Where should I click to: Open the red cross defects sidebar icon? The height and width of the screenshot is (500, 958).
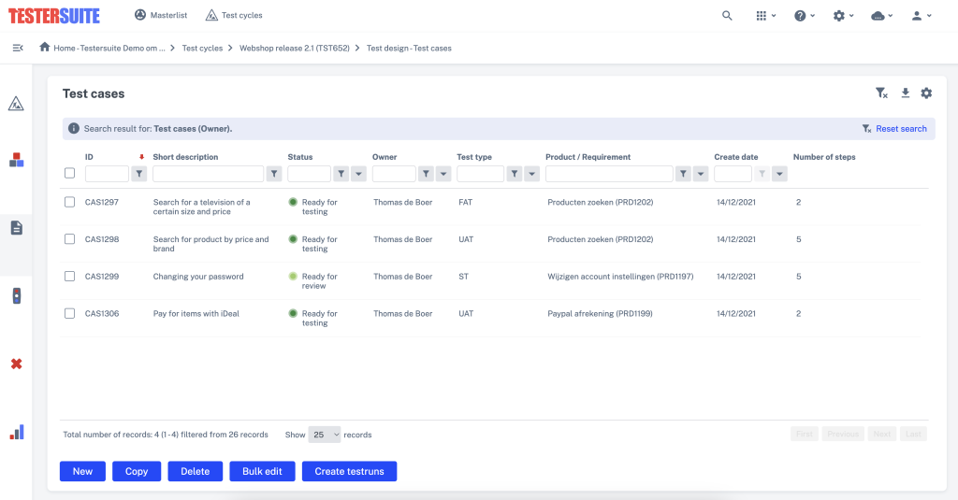[17, 364]
